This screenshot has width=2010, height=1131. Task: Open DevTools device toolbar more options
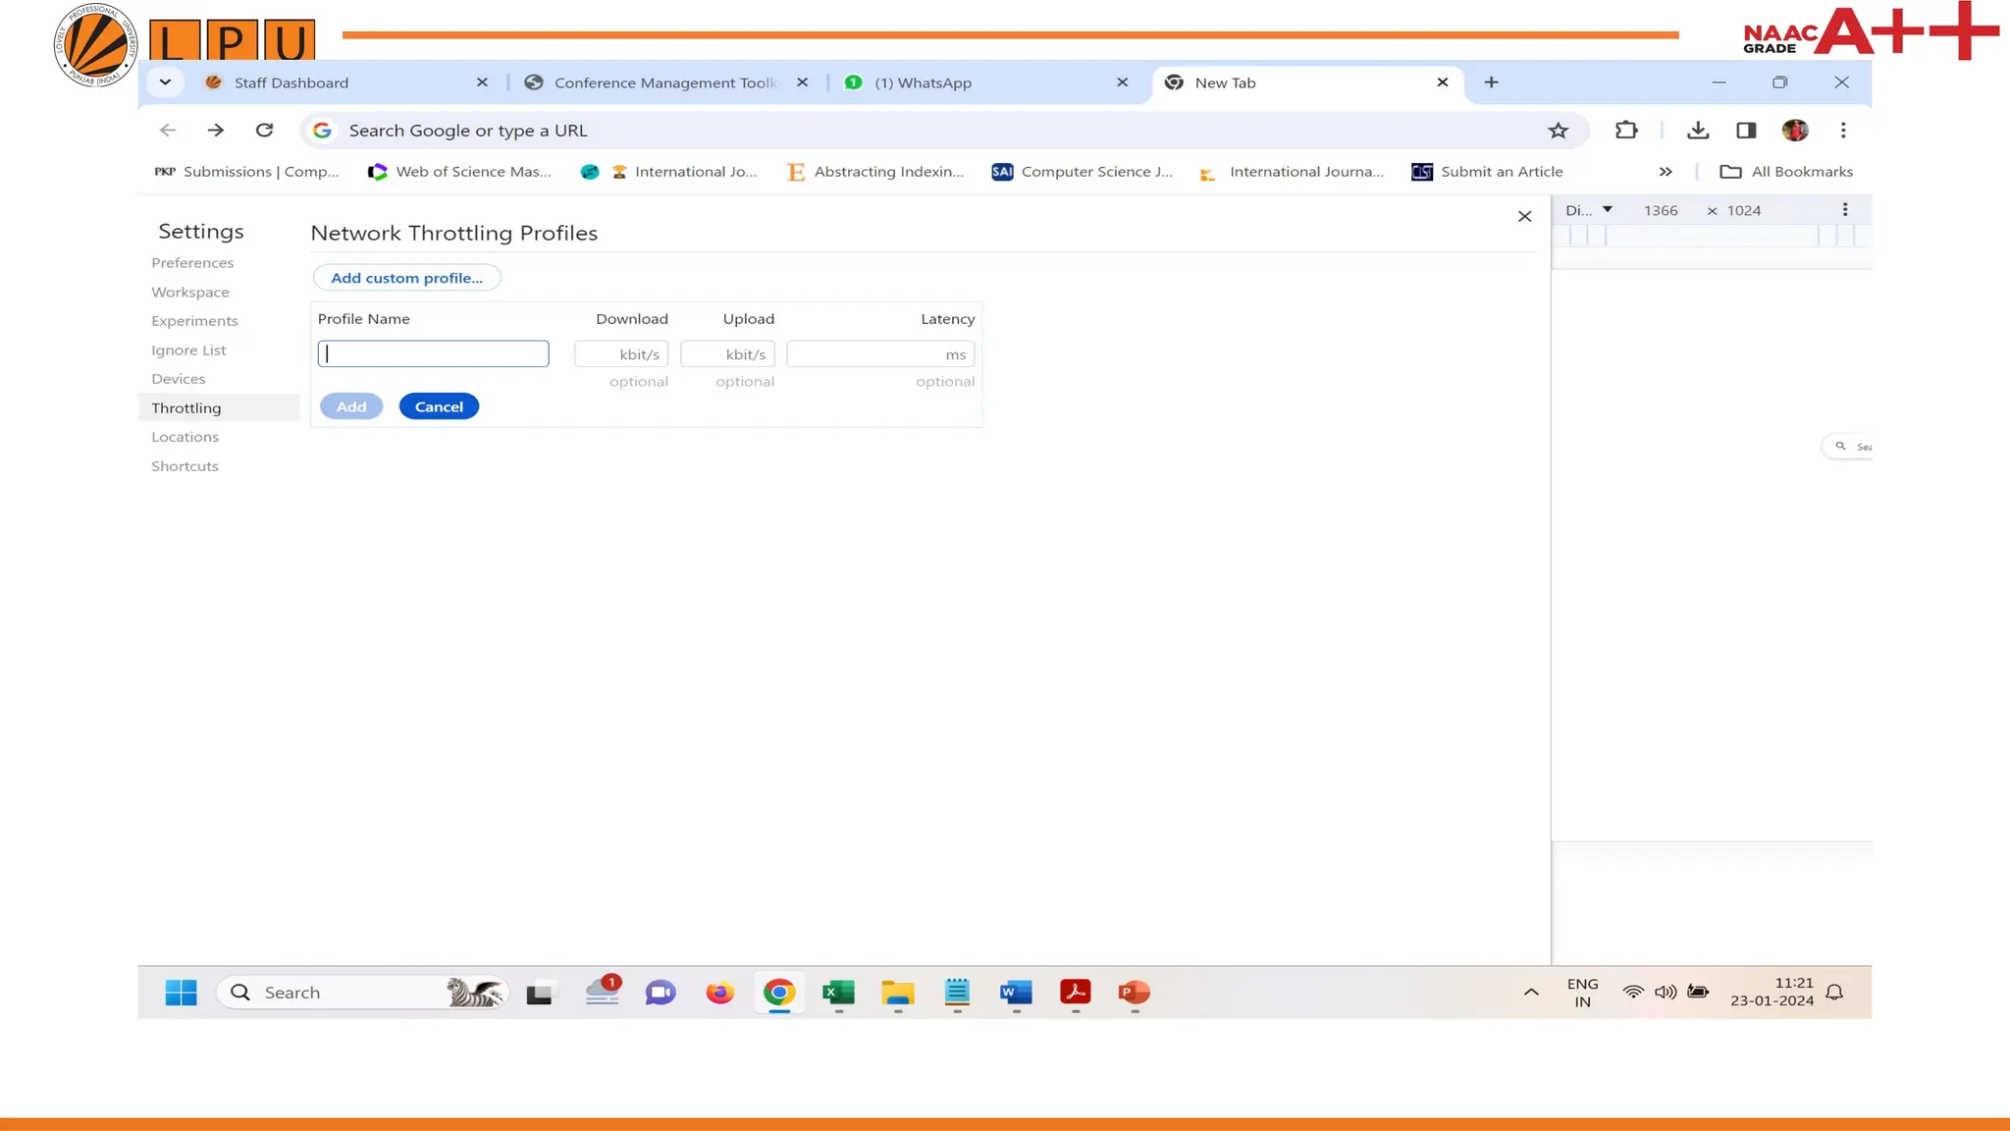click(x=1845, y=210)
